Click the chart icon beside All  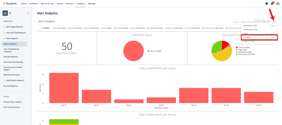tap(5, 13)
